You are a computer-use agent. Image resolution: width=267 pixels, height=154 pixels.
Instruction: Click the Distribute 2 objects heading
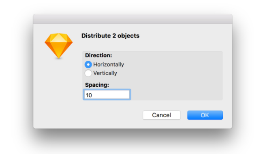click(x=110, y=36)
